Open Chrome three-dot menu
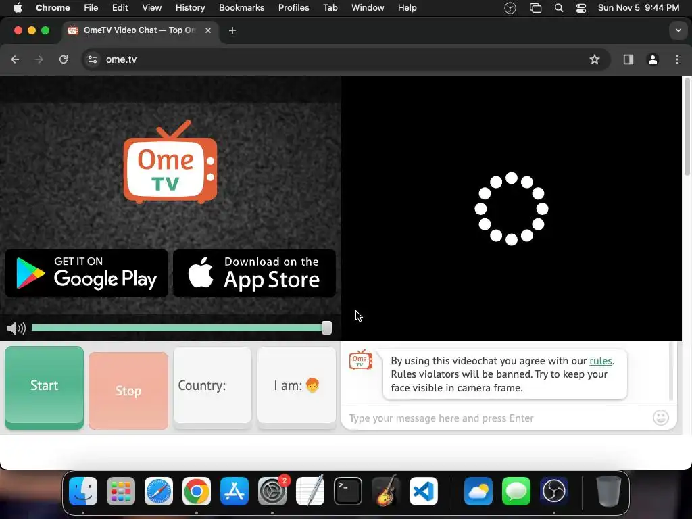Screen dimensions: 692x519 tap(677, 59)
